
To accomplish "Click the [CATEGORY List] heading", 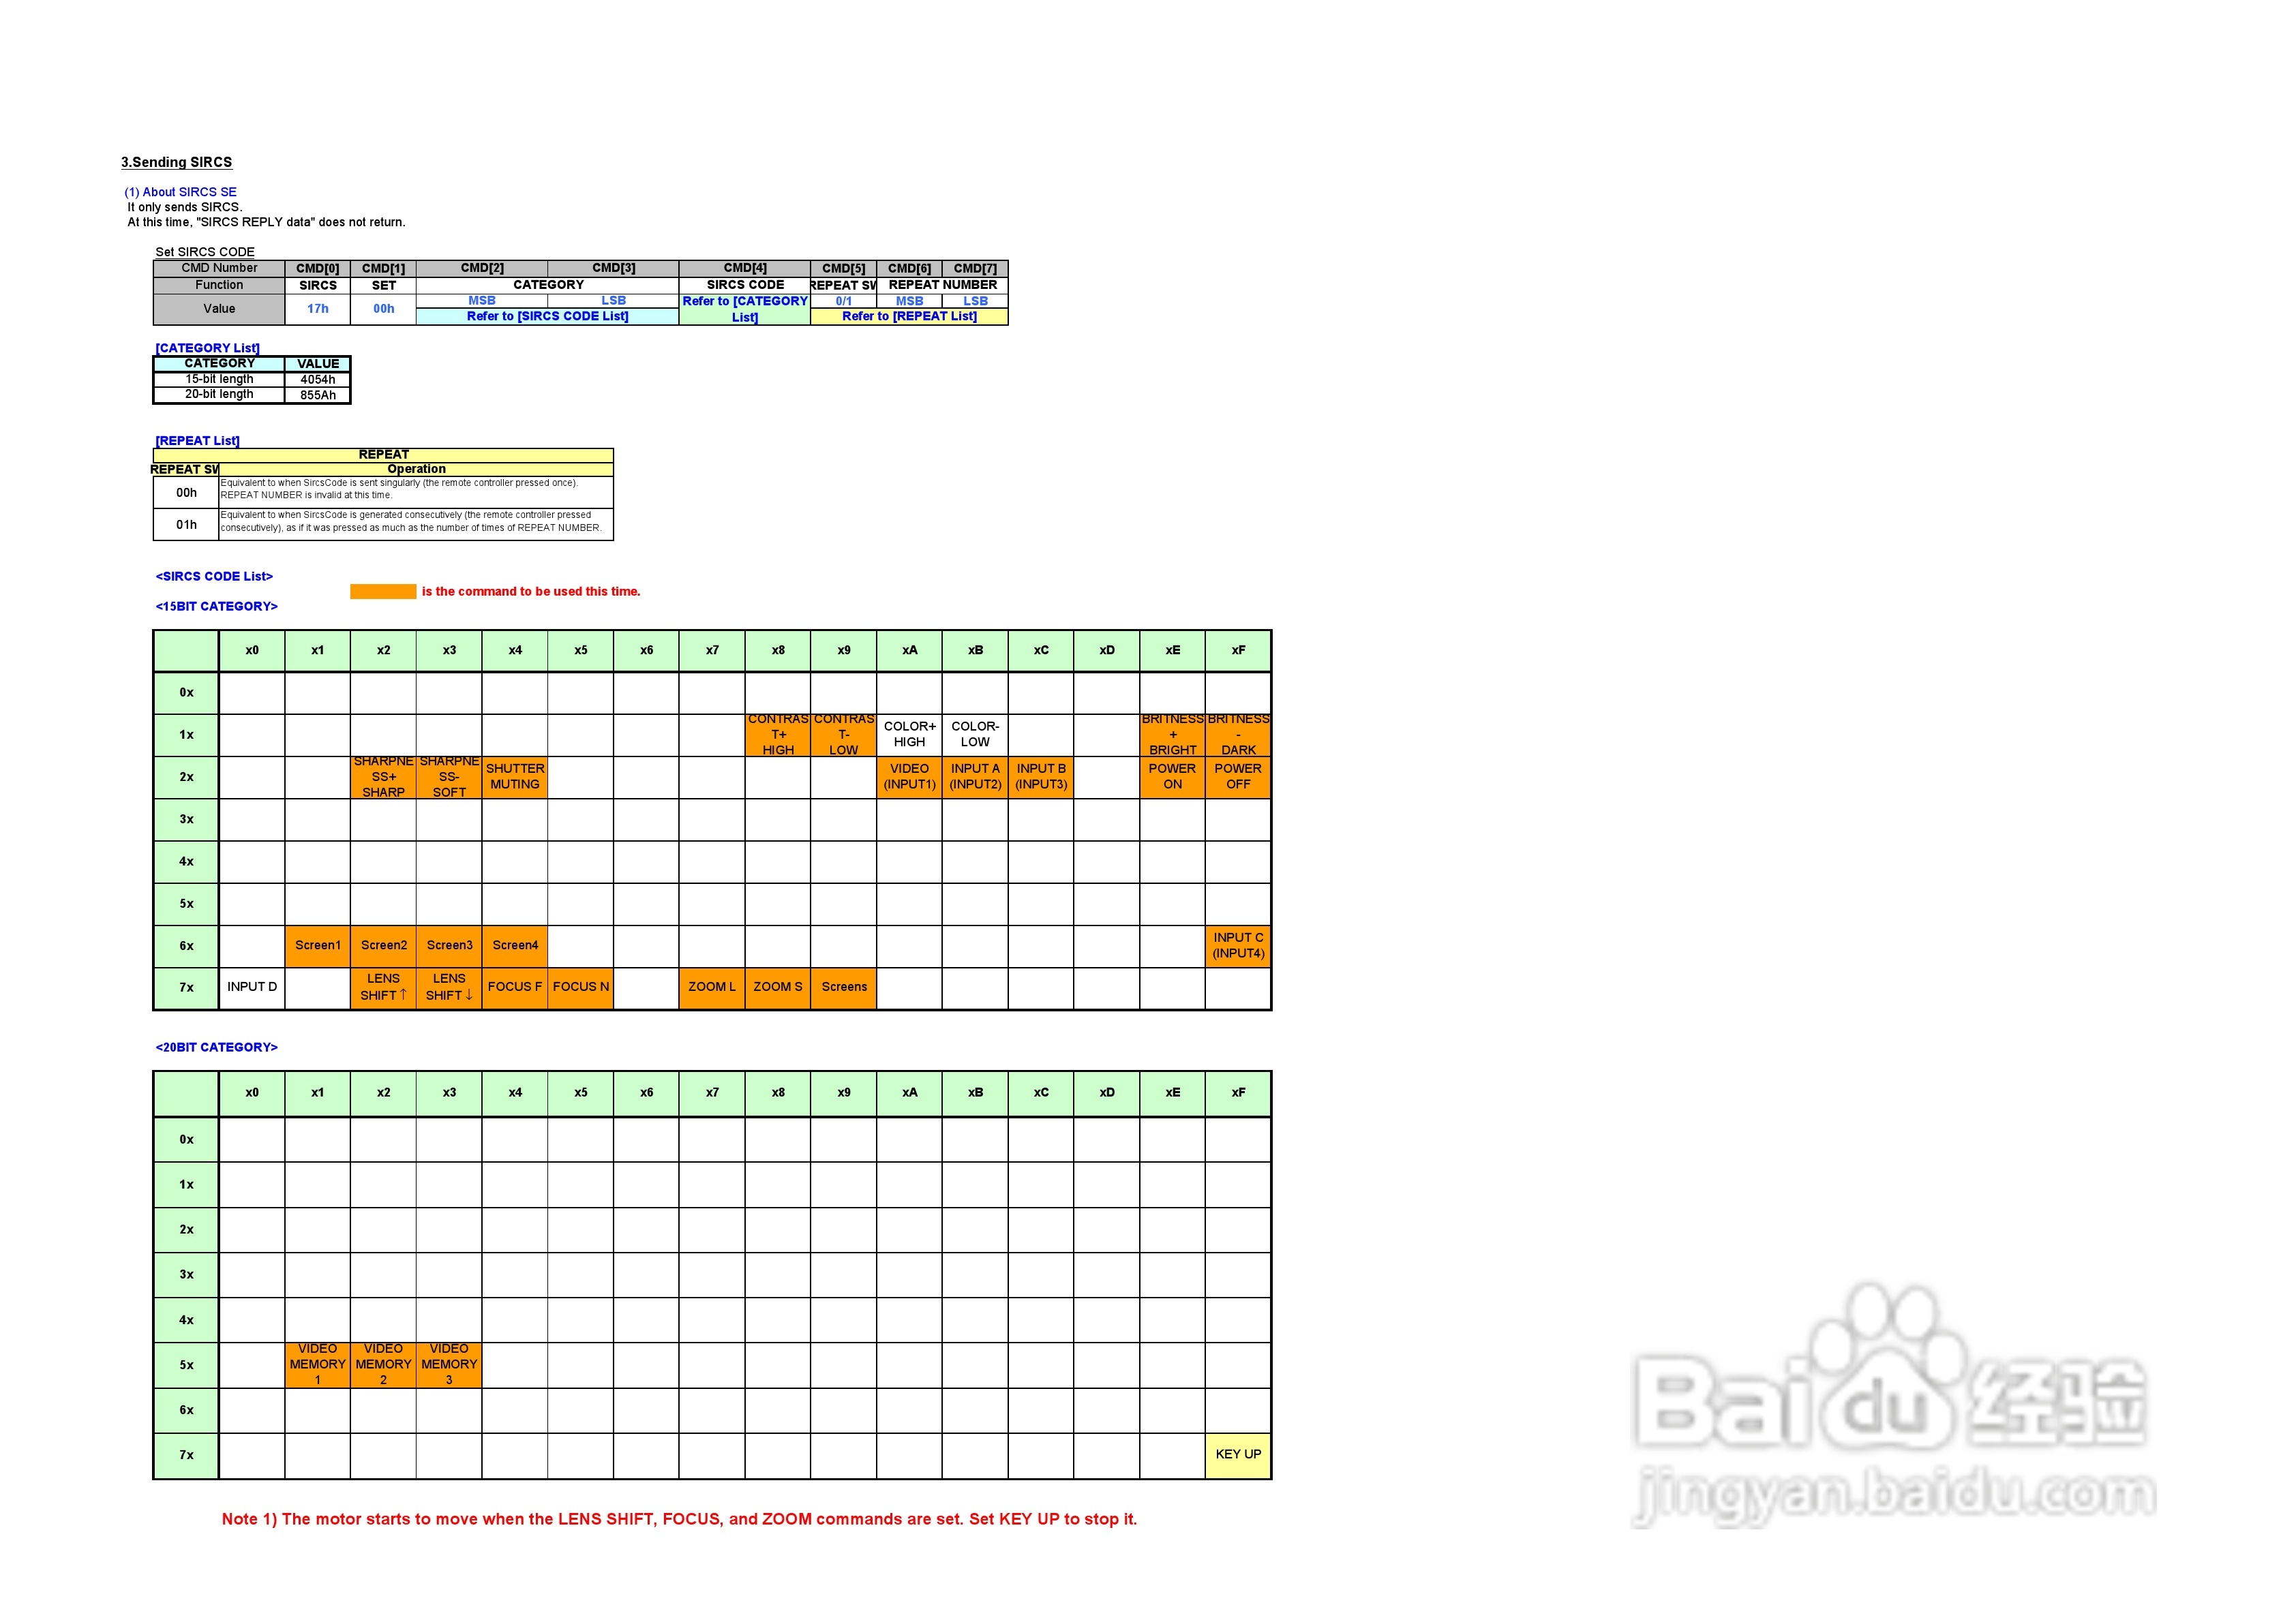I will click(207, 348).
